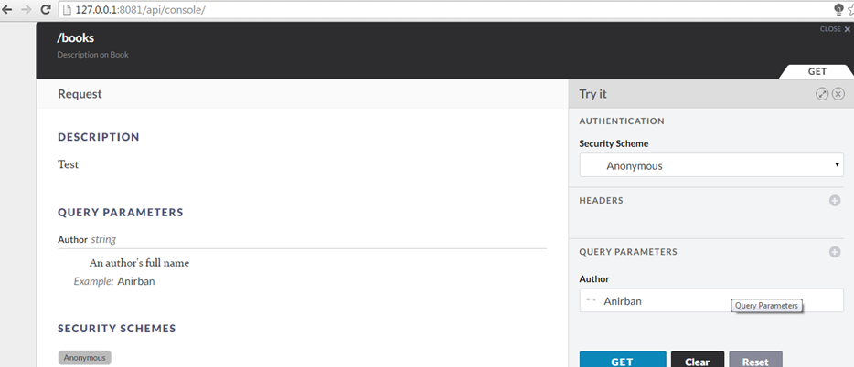Viewport: 854px width, 367px height.
Task: Click the Example value 'Anirban' text
Action: coord(136,281)
